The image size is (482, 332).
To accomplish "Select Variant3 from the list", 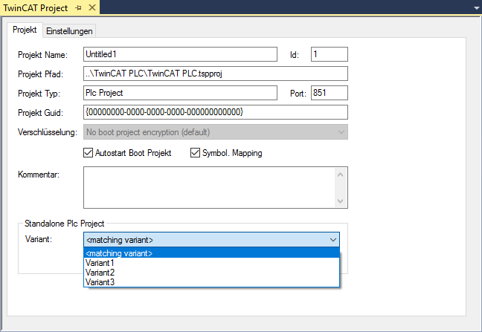I will pyautogui.click(x=211, y=282).
